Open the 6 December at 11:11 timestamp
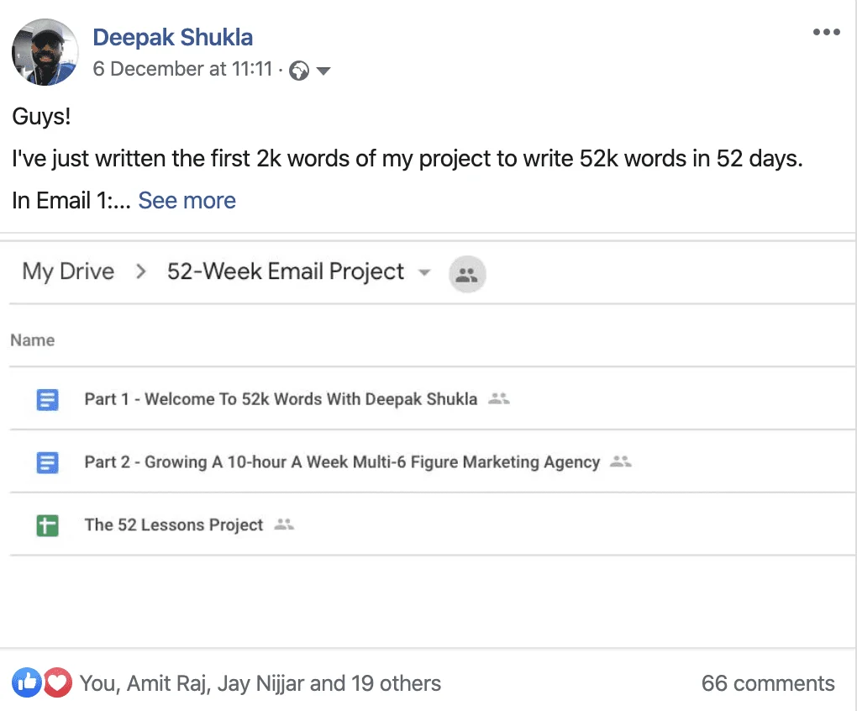The width and height of the screenshot is (857, 711). (182, 69)
